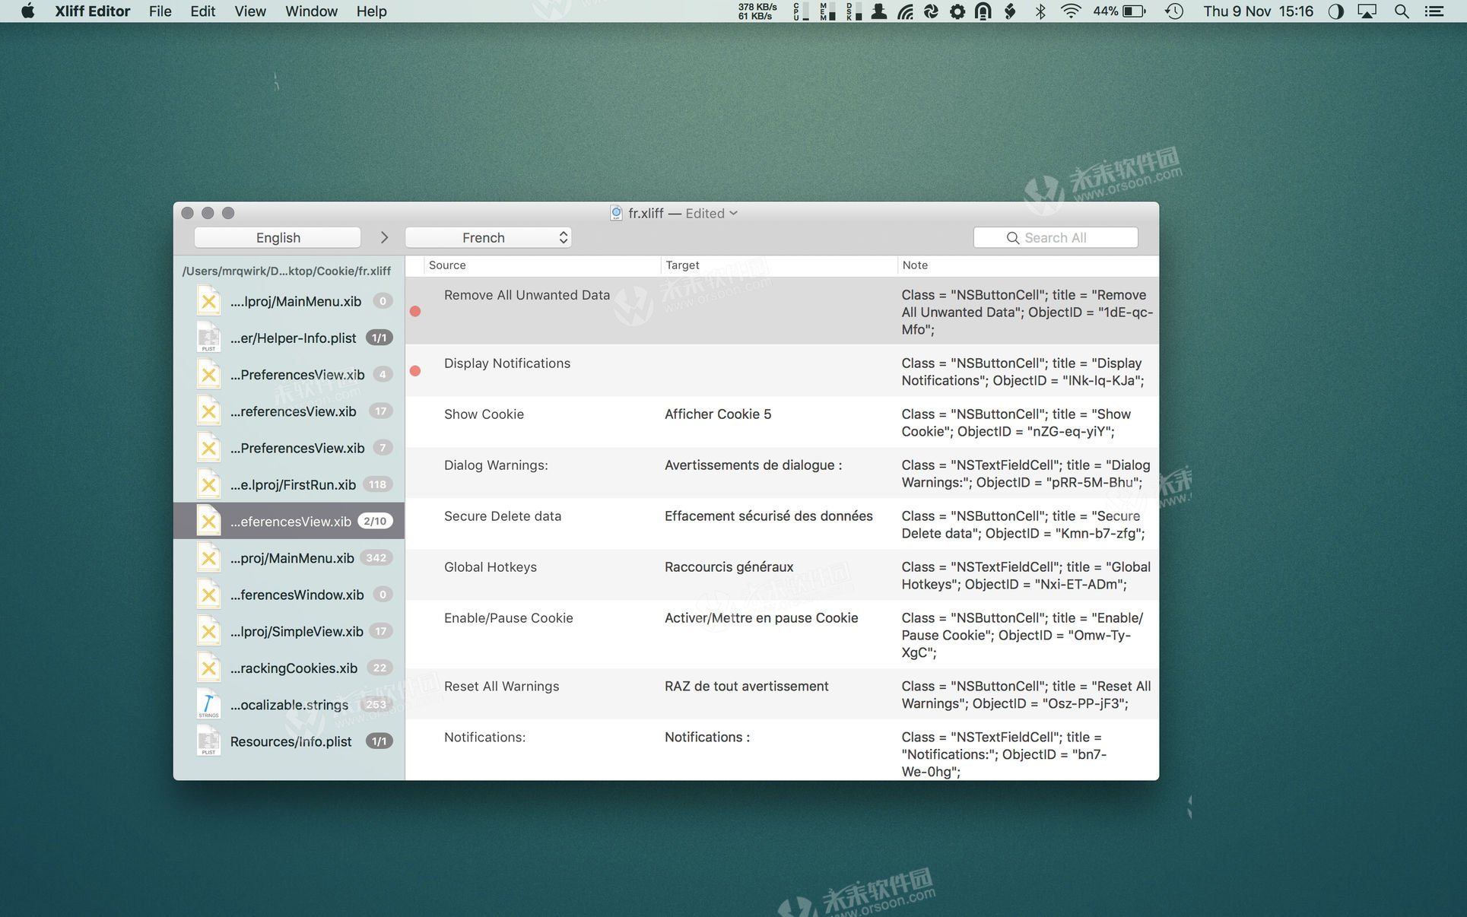Click the Localizable.strings file icon
The height and width of the screenshot is (917, 1467).
coord(208,704)
